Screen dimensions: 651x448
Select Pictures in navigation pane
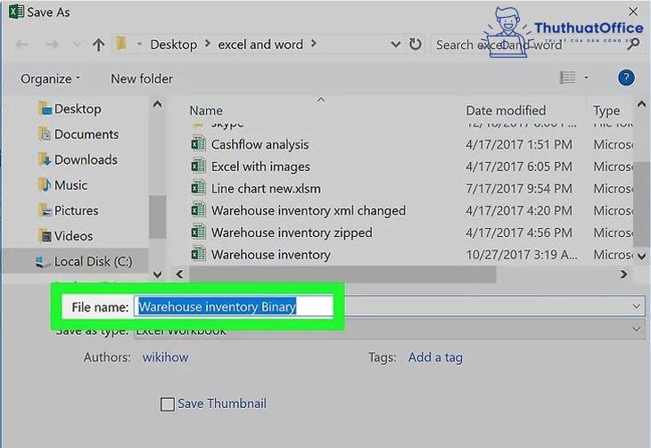click(x=69, y=210)
